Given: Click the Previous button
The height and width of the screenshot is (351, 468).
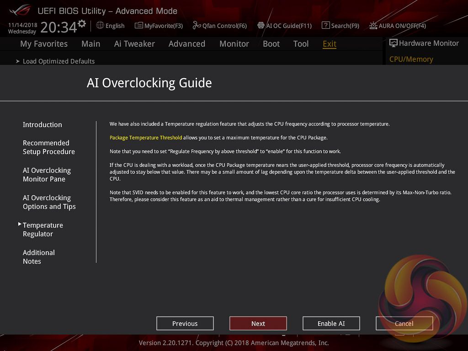Looking at the screenshot, I should click(185, 324).
